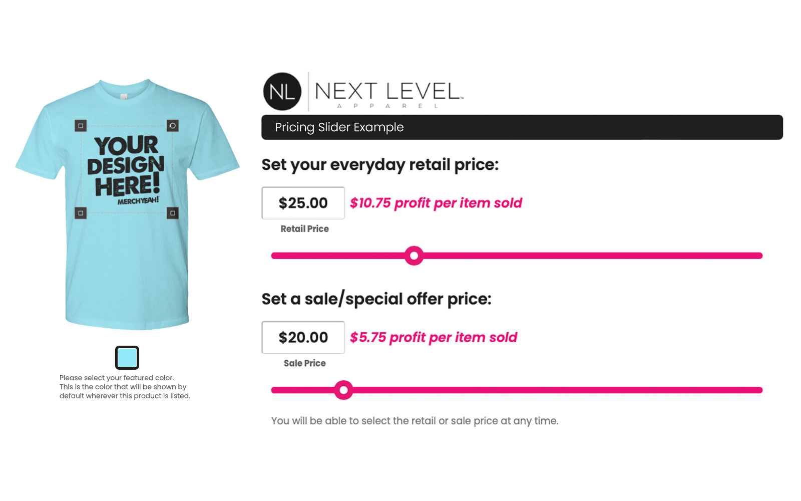Image resolution: width=801 pixels, height=501 pixels.
Task: Click the 'Set a sale/special offer price' heading
Action: pos(376,299)
